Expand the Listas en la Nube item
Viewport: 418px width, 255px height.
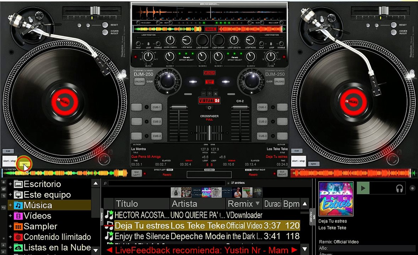[10, 248]
